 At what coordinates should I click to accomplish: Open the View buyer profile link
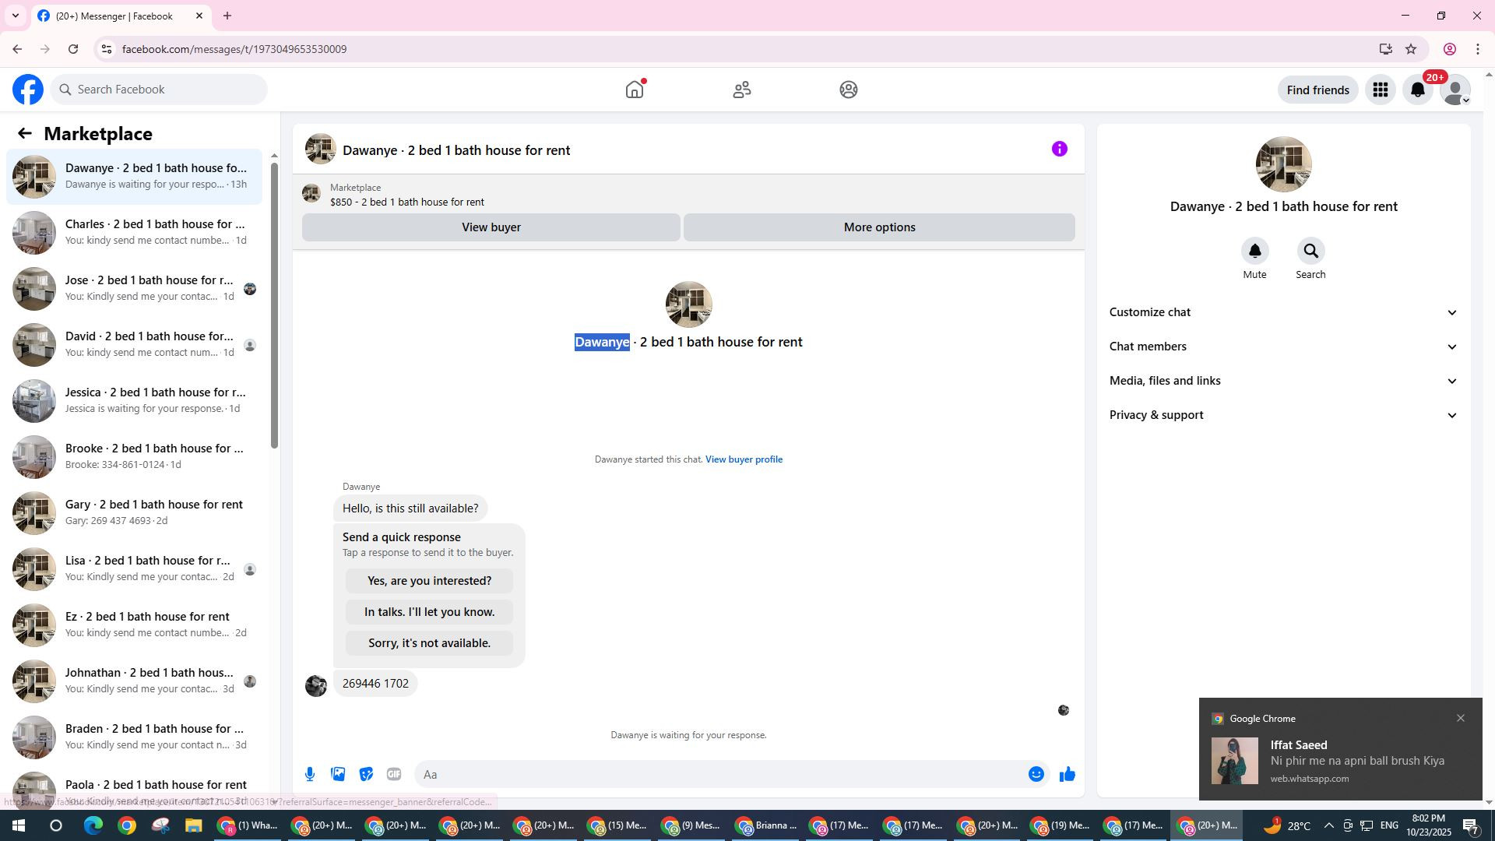pos(744,459)
